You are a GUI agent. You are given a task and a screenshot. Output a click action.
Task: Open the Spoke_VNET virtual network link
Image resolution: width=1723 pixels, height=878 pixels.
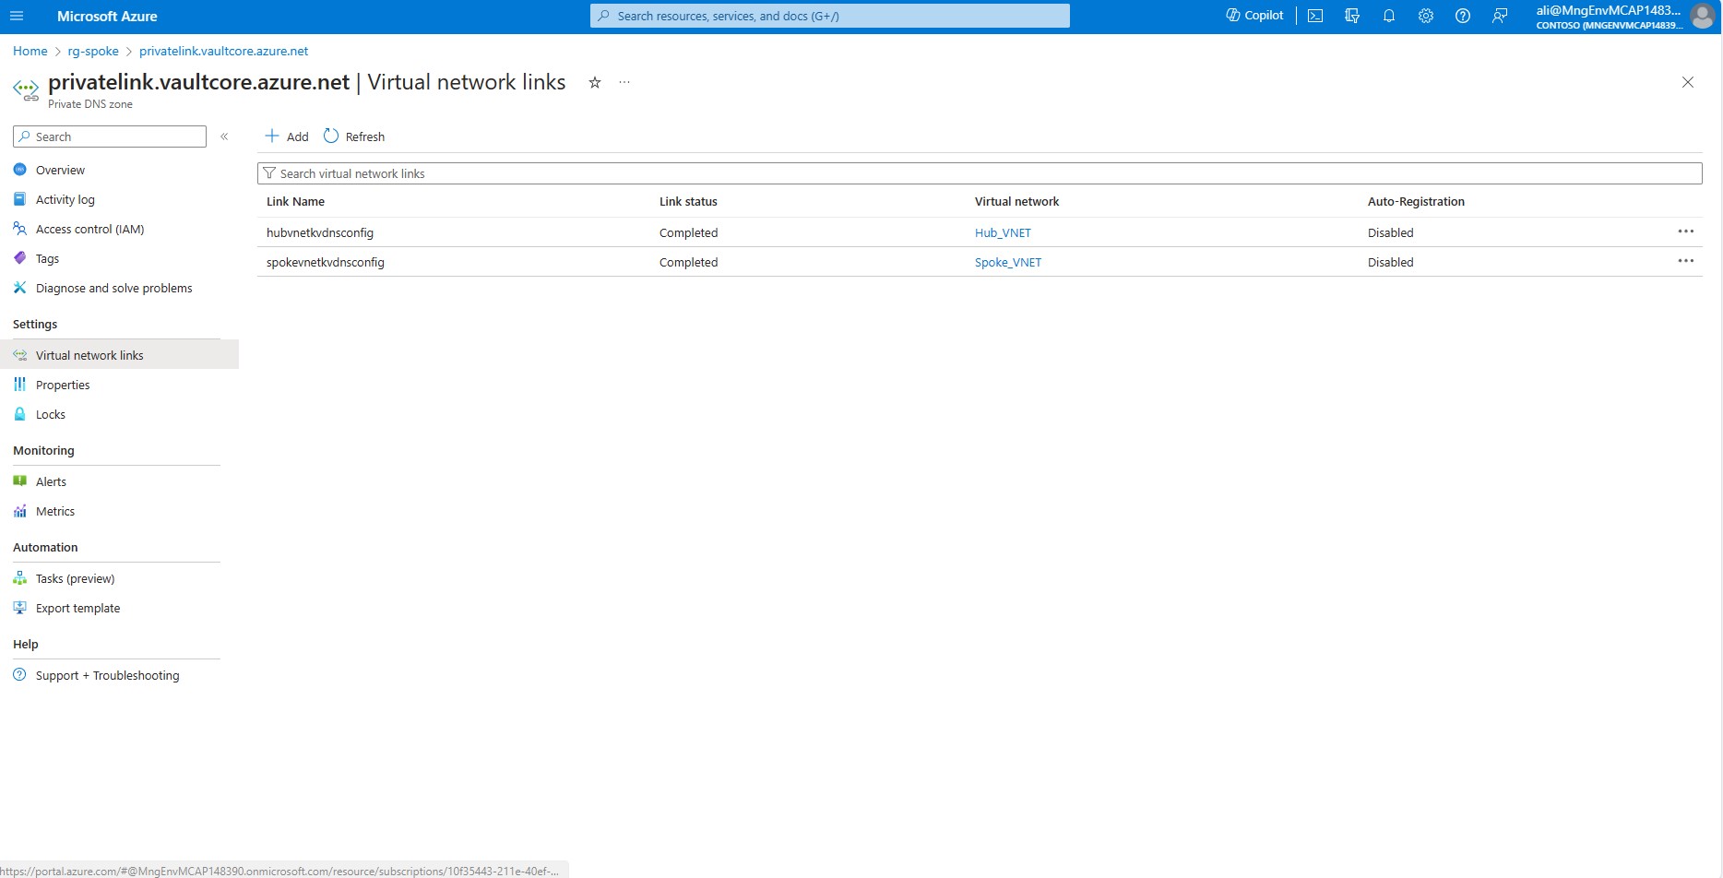(x=1008, y=262)
